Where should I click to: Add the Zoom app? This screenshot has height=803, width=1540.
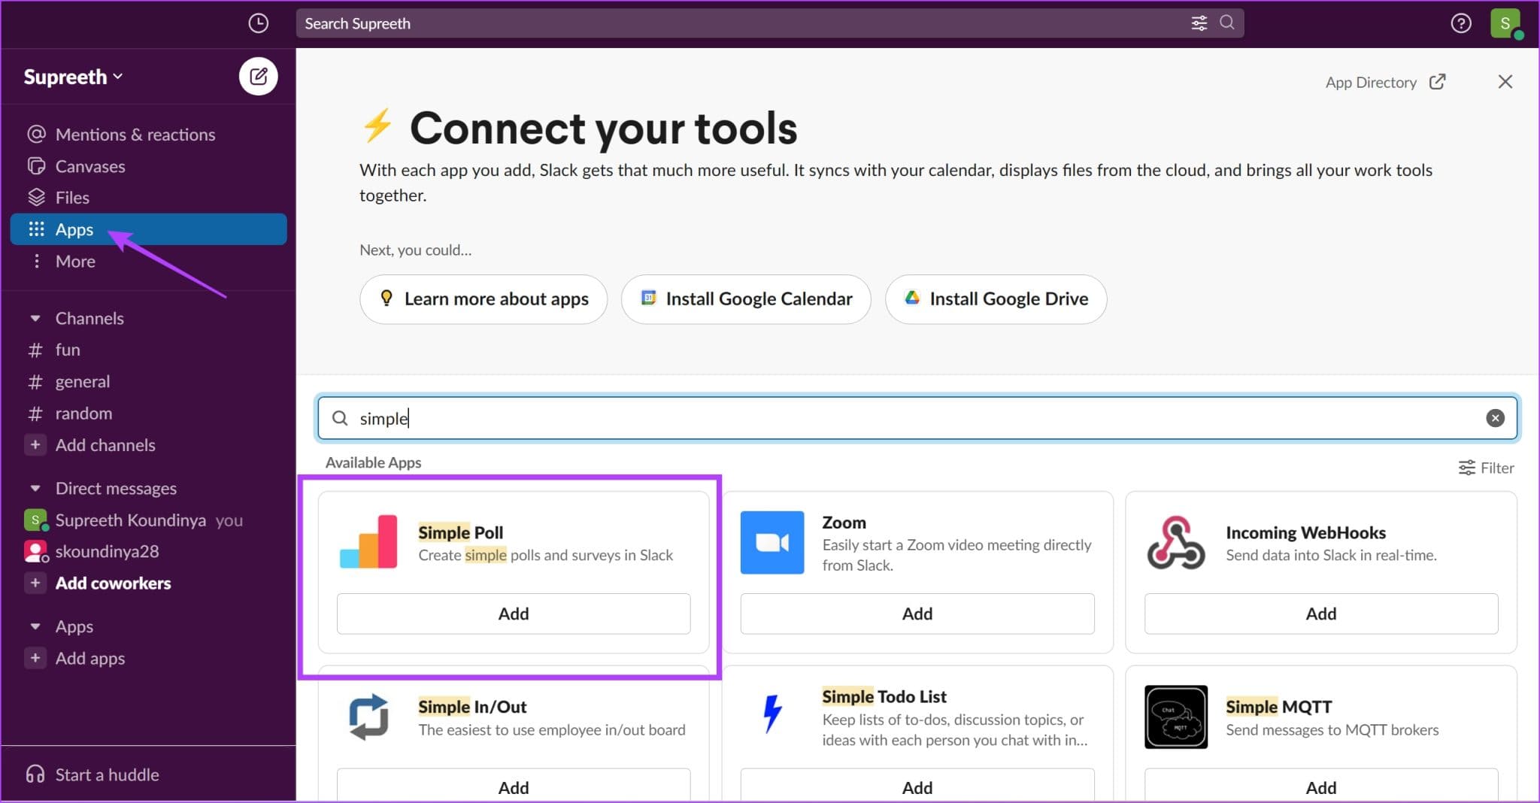tap(917, 614)
